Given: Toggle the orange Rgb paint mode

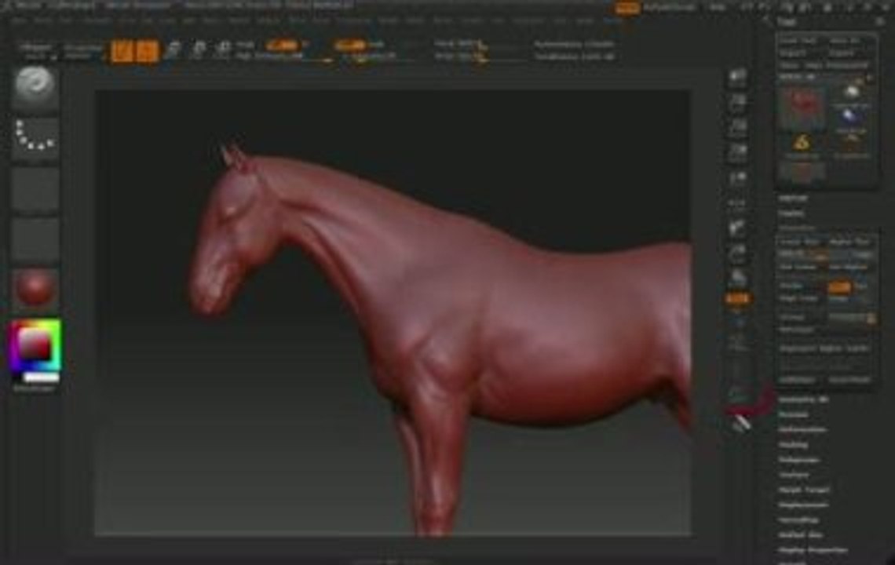Looking at the screenshot, I should click(282, 44).
